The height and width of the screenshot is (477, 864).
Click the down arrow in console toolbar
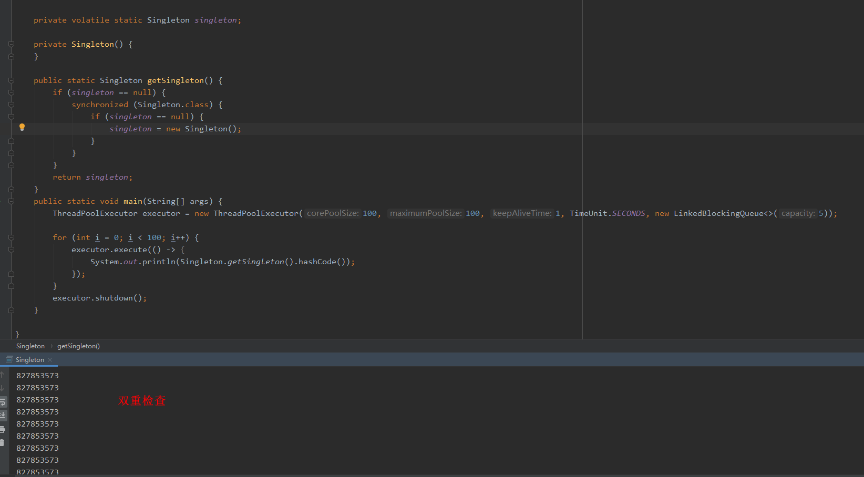coord(2,388)
